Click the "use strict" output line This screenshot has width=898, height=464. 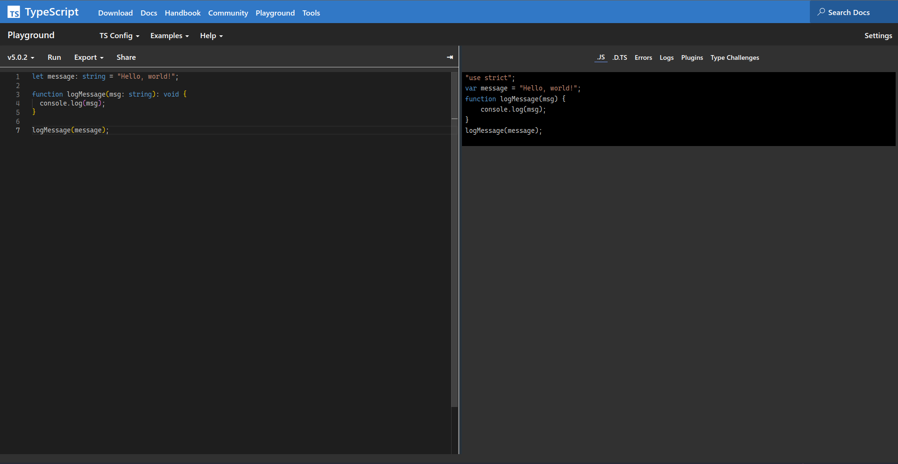coord(490,78)
